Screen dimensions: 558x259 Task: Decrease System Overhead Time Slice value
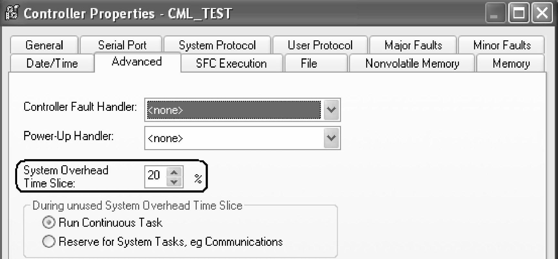point(174,182)
